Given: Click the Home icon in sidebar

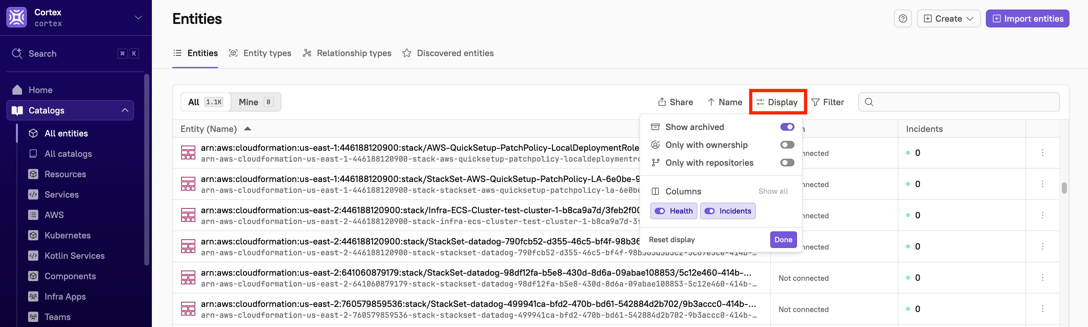Looking at the screenshot, I should coord(17,90).
